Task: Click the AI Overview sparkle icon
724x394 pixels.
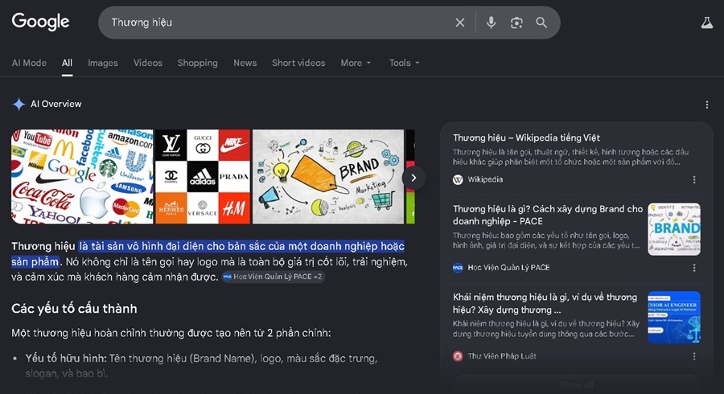Action: (19, 105)
